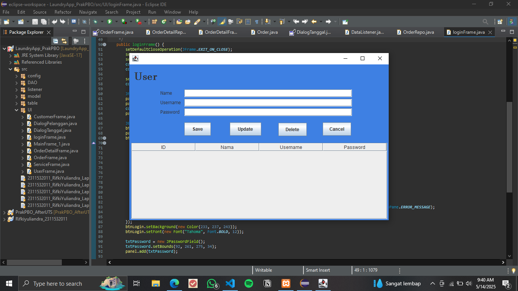Viewport: 518px width, 291px height.
Task: Click the New Java Class icon
Action: point(164,22)
